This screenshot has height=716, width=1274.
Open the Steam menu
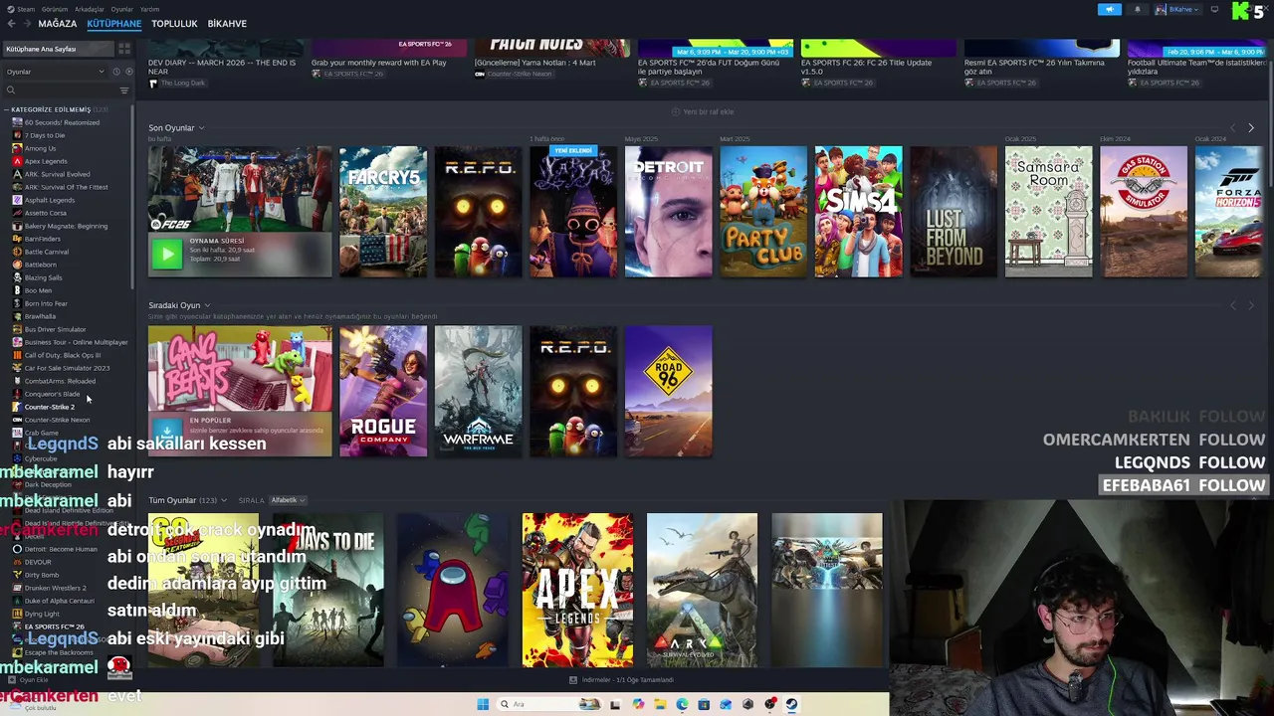coord(22,9)
